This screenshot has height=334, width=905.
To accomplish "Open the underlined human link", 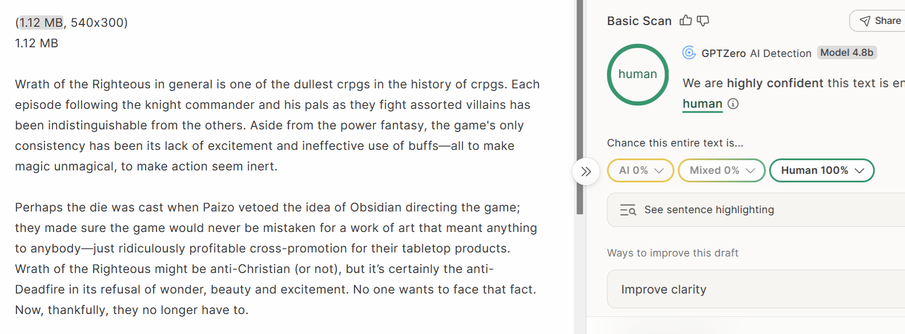I will pyautogui.click(x=702, y=104).
